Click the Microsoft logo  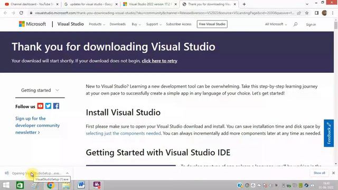(x=32, y=24)
